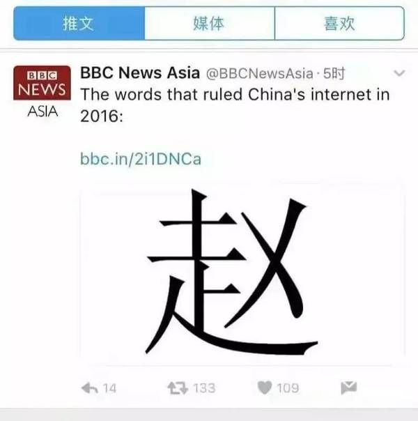
Task: Click the BBC News Asia avatar logo
Action: point(42,92)
